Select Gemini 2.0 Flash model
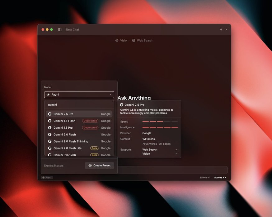The image size is (272, 217). (79, 135)
